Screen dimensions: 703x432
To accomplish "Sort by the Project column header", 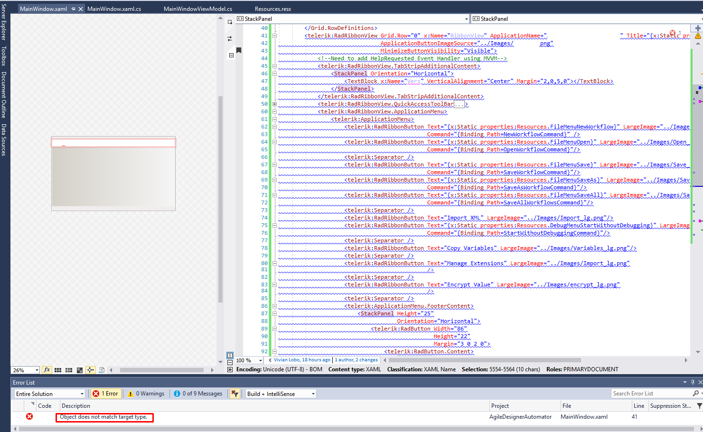I will pos(525,406).
